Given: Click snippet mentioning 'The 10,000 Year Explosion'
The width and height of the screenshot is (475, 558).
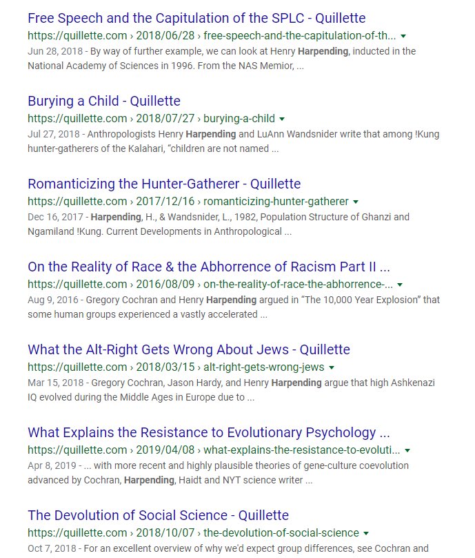Looking at the screenshot, I should pos(234,307).
